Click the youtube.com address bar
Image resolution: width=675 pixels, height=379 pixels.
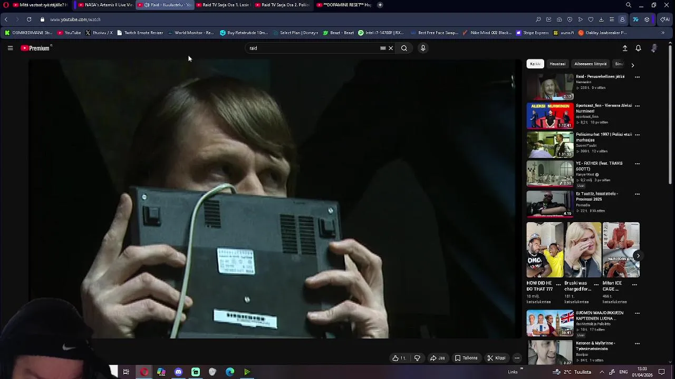[75, 19]
